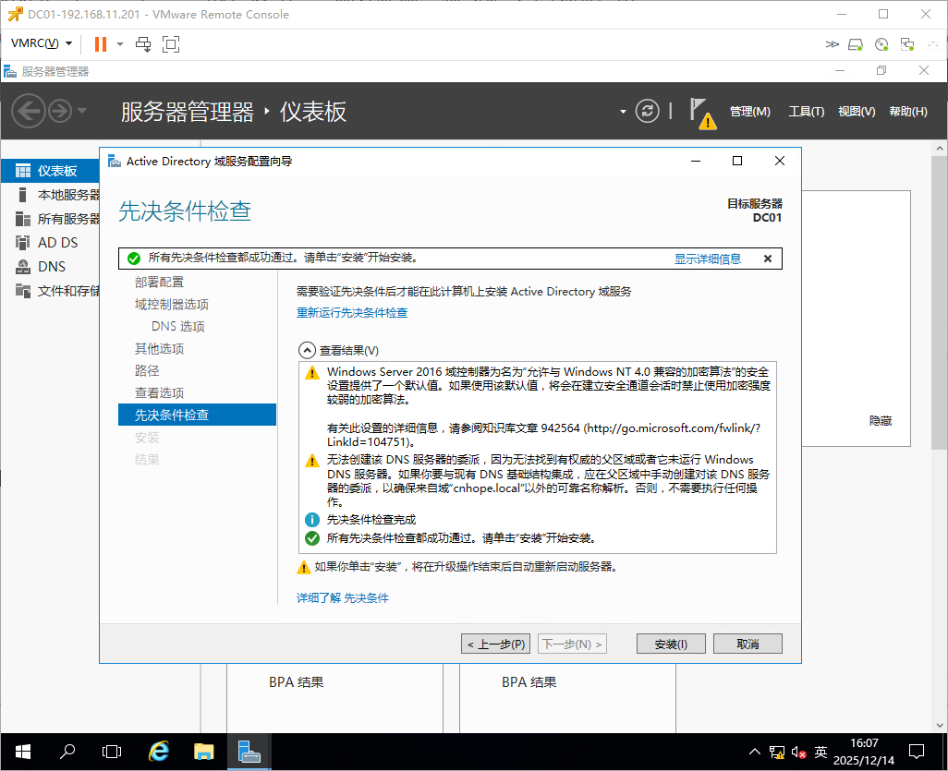Image resolution: width=948 pixels, height=771 pixels.
Task: Open the Windows Start menu
Action: pos(23,752)
